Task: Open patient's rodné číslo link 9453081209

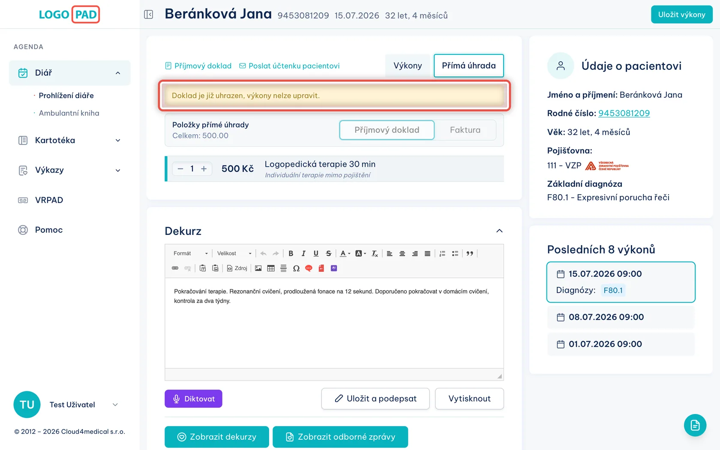Action: [624, 113]
